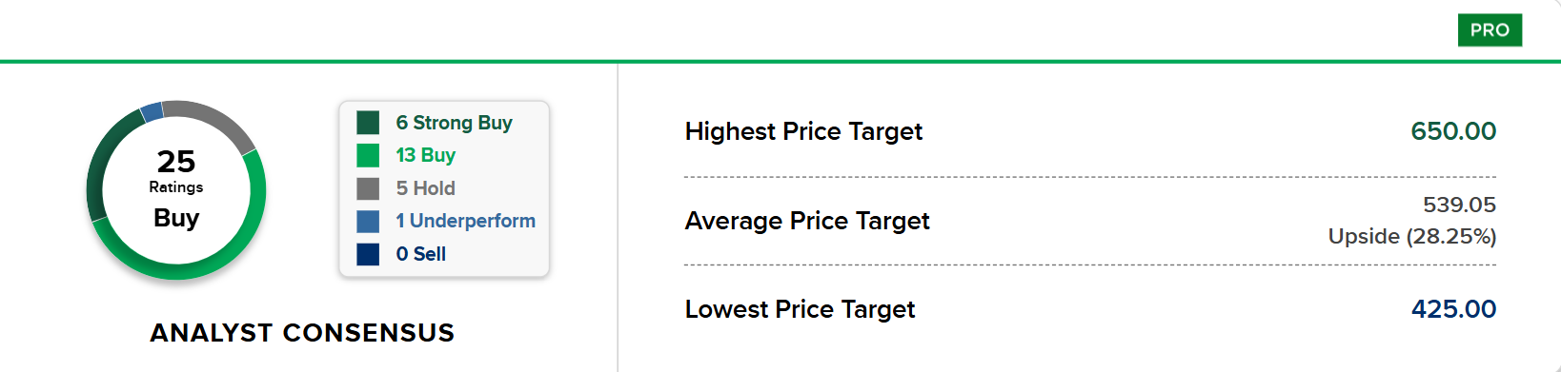The width and height of the screenshot is (1561, 372).
Task: Click the 0 Sell legend label
Action: [420, 254]
